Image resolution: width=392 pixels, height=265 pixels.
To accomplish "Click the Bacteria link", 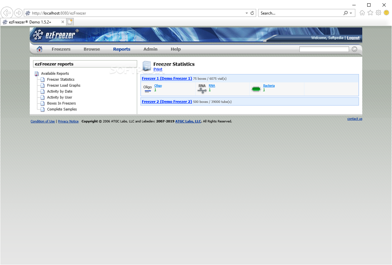I will [269, 86].
